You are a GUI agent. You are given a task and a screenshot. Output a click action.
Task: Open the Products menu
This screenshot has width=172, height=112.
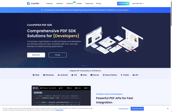coord(49,3)
